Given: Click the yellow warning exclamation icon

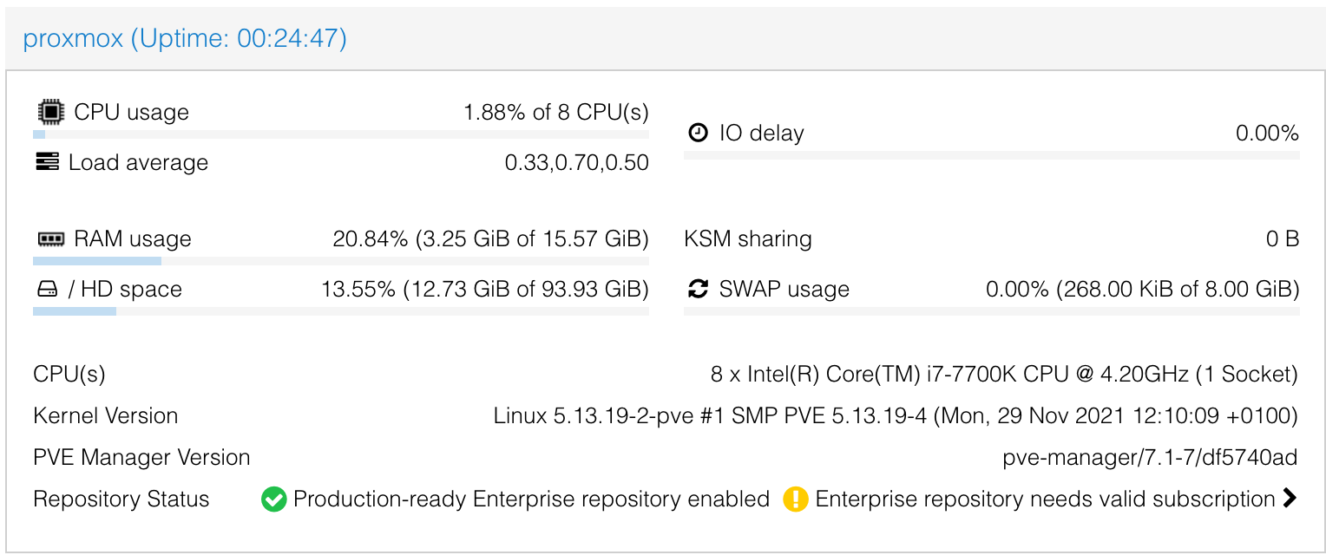Looking at the screenshot, I should tap(796, 499).
